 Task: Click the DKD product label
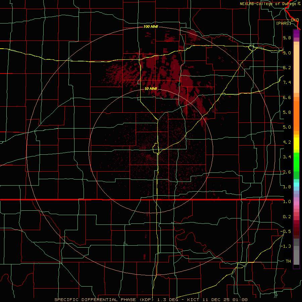(295, 20)
